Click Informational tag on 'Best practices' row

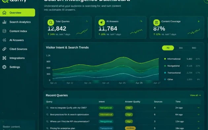coord(106,115)
